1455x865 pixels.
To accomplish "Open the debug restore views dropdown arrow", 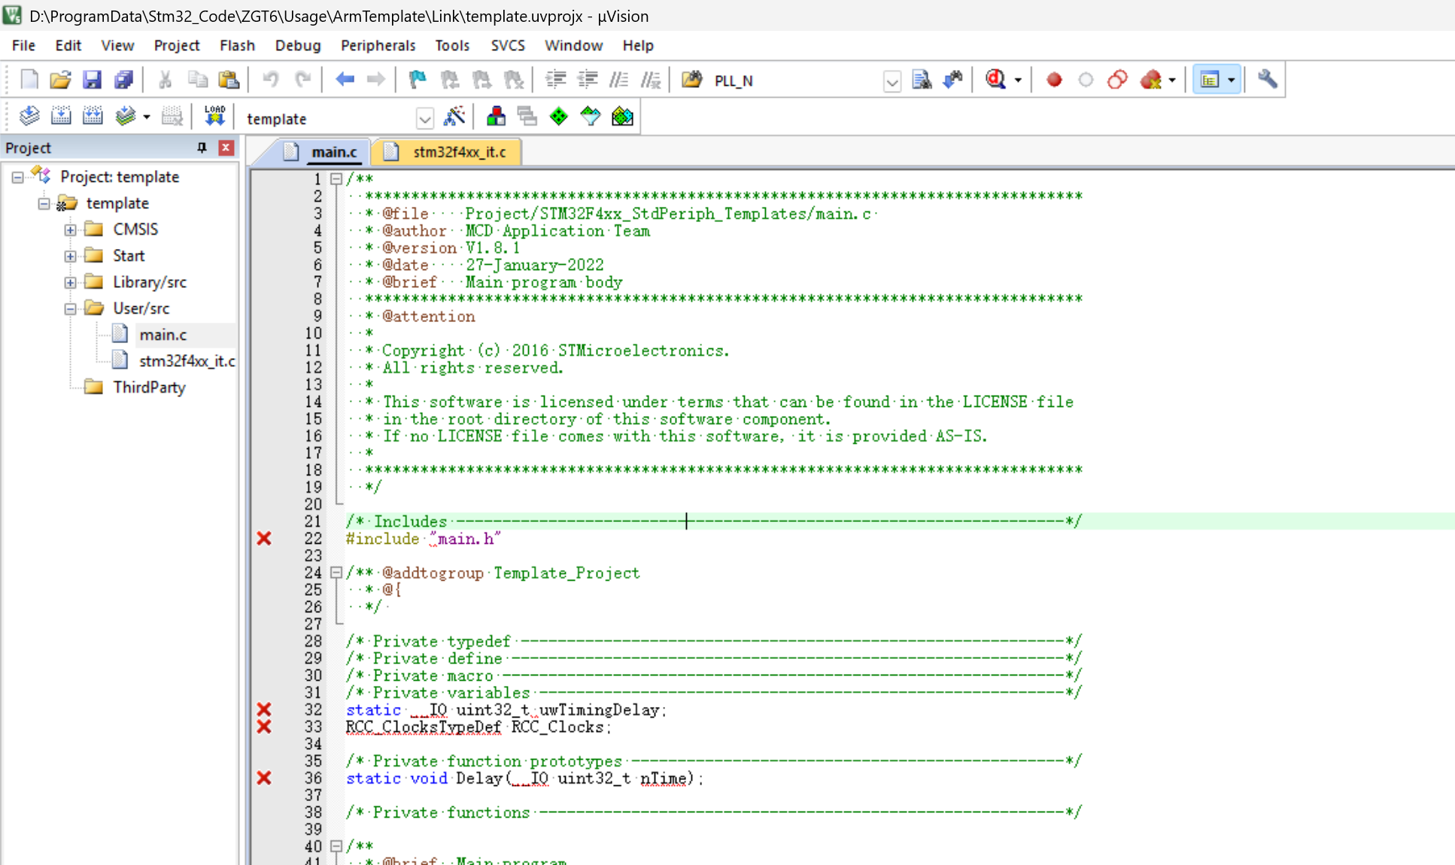I will point(1018,80).
